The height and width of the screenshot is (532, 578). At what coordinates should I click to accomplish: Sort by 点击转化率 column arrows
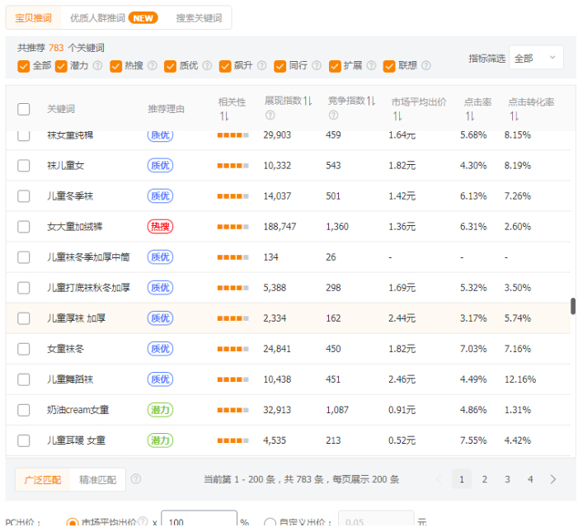[x=512, y=116]
